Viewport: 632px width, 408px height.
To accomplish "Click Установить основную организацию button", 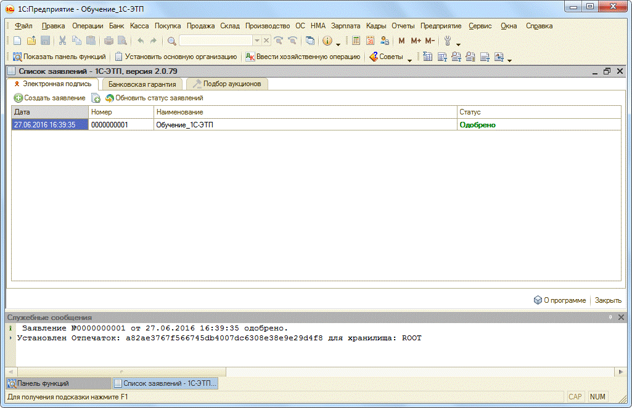I will pyautogui.click(x=176, y=57).
